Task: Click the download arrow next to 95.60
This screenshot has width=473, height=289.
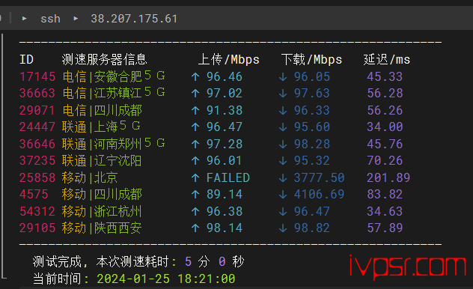Action: (x=283, y=127)
